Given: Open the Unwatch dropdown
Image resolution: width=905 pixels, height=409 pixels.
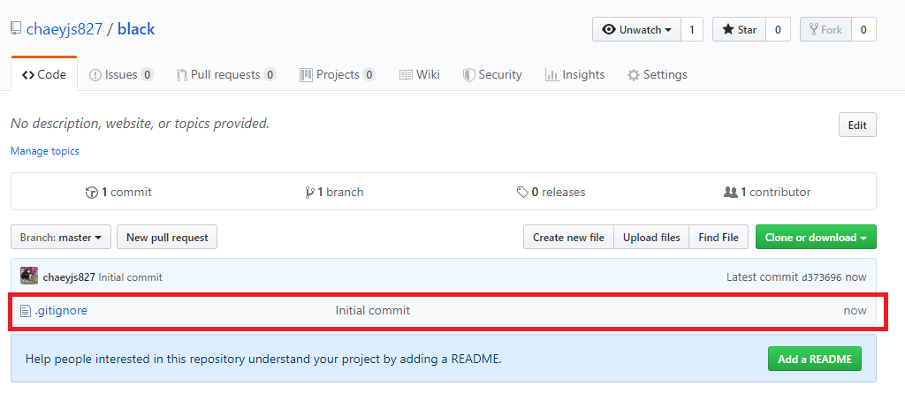Looking at the screenshot, I should click(636, 29).
